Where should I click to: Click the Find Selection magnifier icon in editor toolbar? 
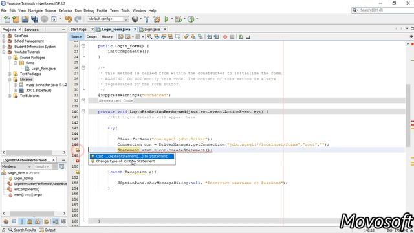pyautogui.click(x=149, y=37)
